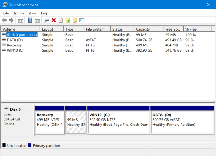Click the folder with green arrow icon
The image size is (216, 156).
68,20
